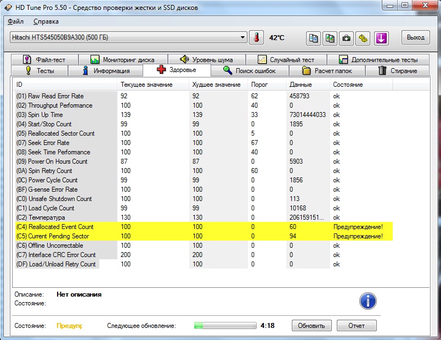Image resolution: width=441 pixels, height=340 pixels.
Task: Click the Отчет button
Action: pyautogui.click(x=357, y=326)
